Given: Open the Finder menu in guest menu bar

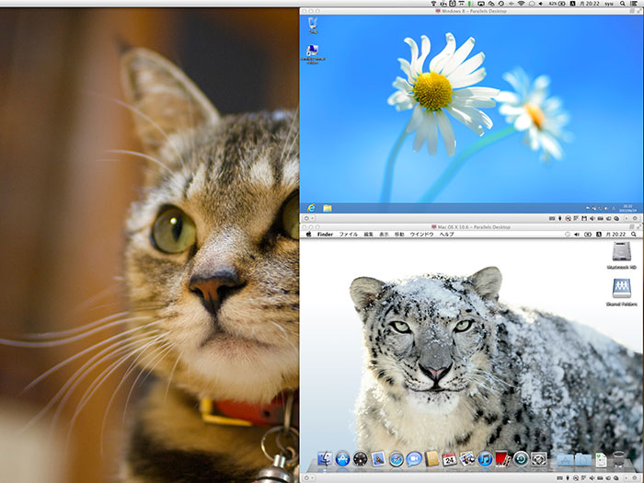Looking at the screenshot, I should tap(325, 234).
